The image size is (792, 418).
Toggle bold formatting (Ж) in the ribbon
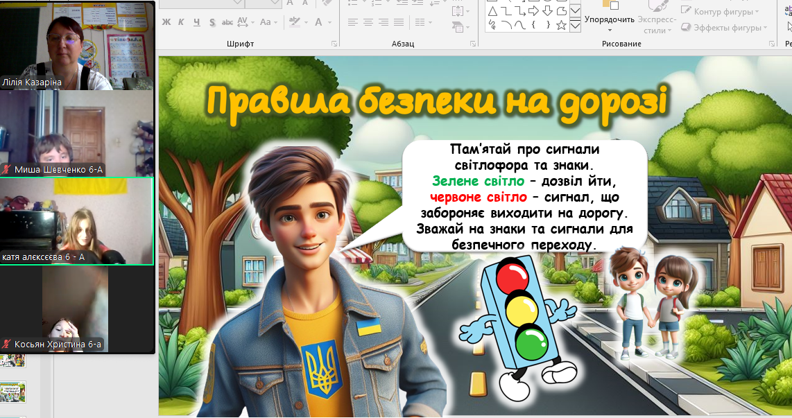[166, 22]
